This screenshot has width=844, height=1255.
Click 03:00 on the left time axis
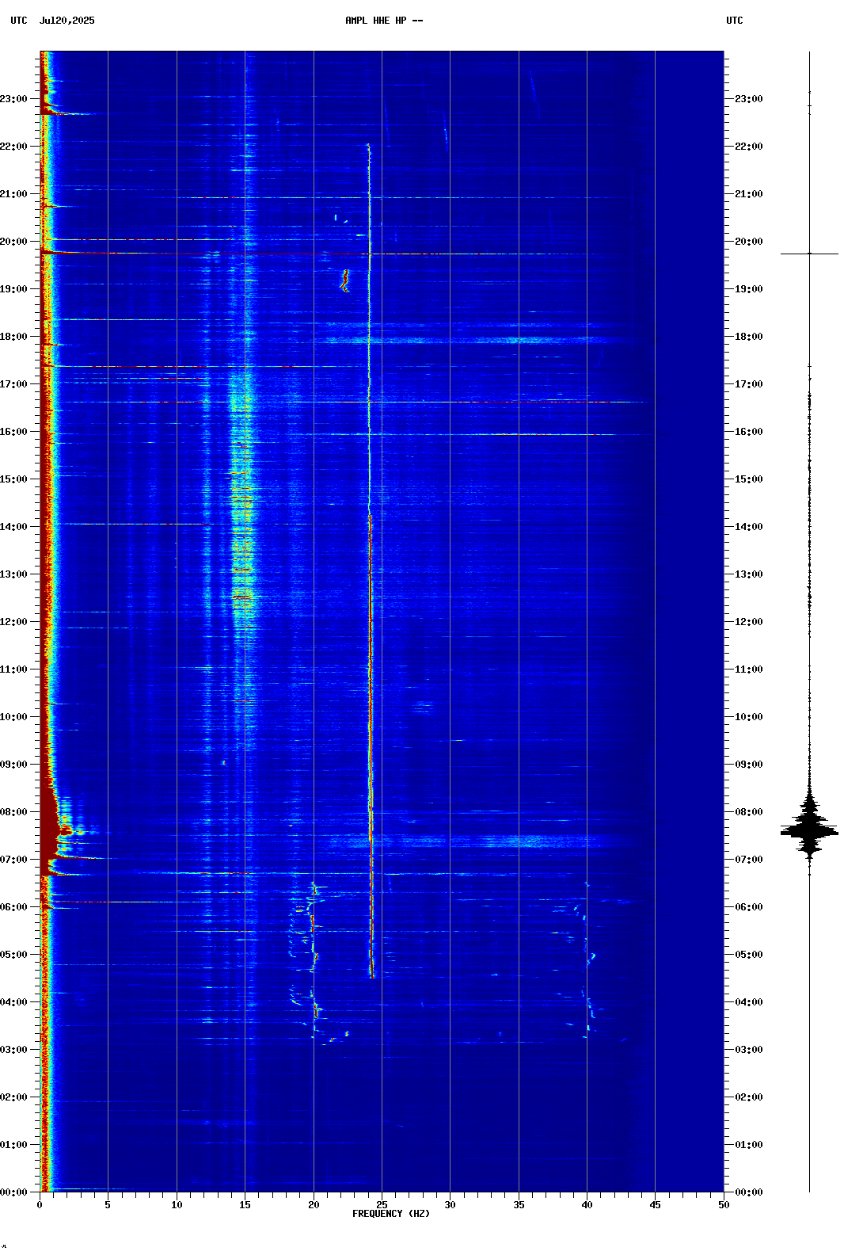pos(13,1050)
